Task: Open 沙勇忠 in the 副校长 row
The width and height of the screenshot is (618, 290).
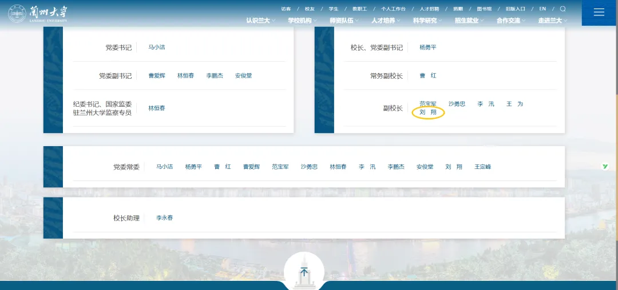Action: coord(457,104)
